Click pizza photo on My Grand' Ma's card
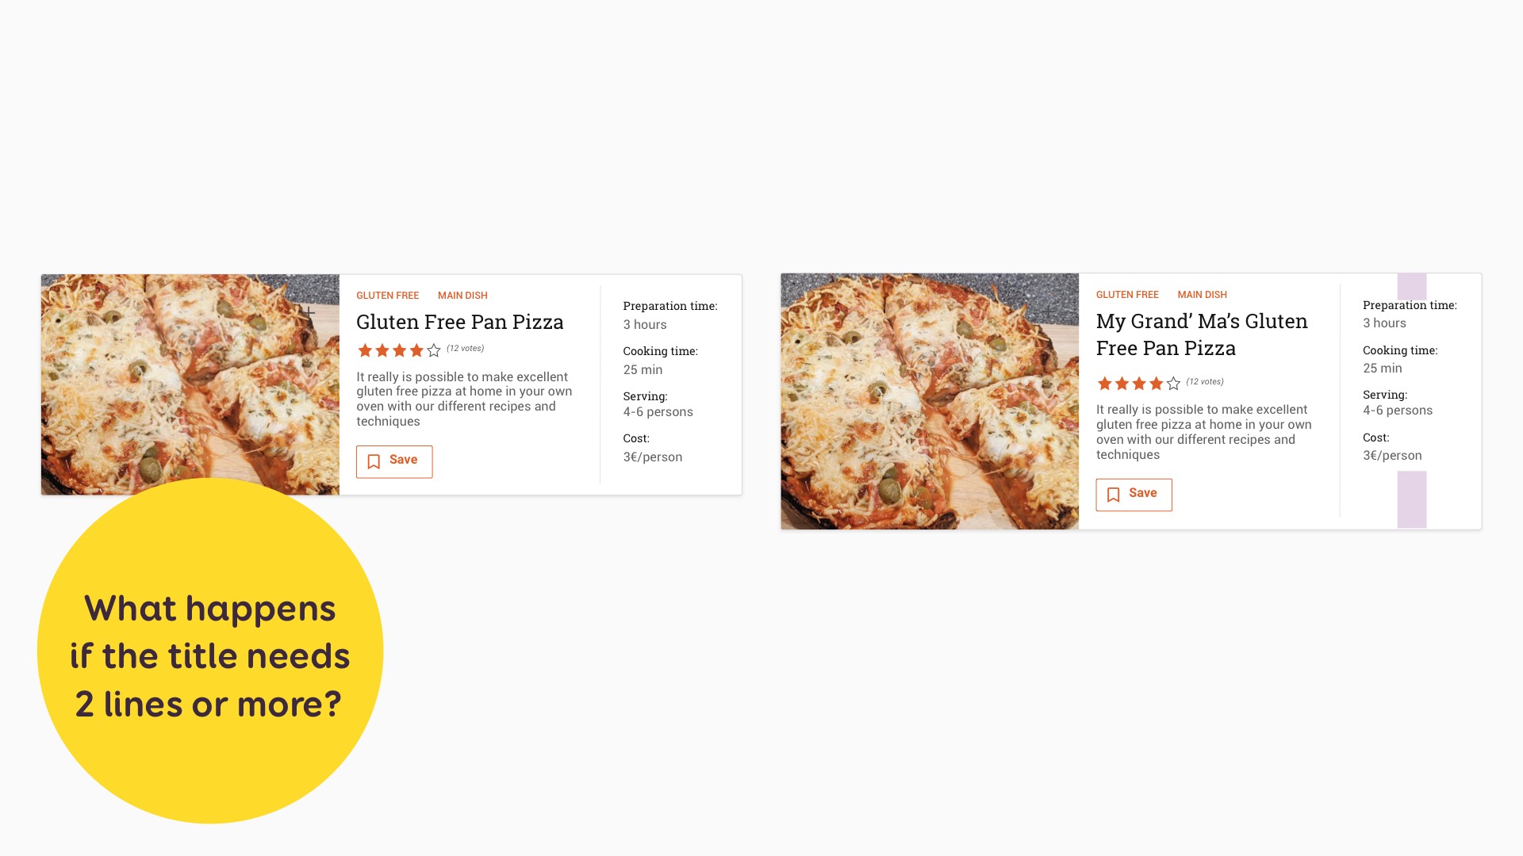This screenshot has height=856, width=1523. pyautogui.click(x=929, y=401)
